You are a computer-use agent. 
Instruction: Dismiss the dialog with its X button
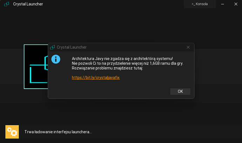click(x=188, y=47)
